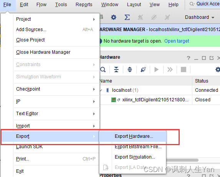Expand the Text Editor submenu
Image resolution: width=220 pixels, height=177 pixels.
94,114
